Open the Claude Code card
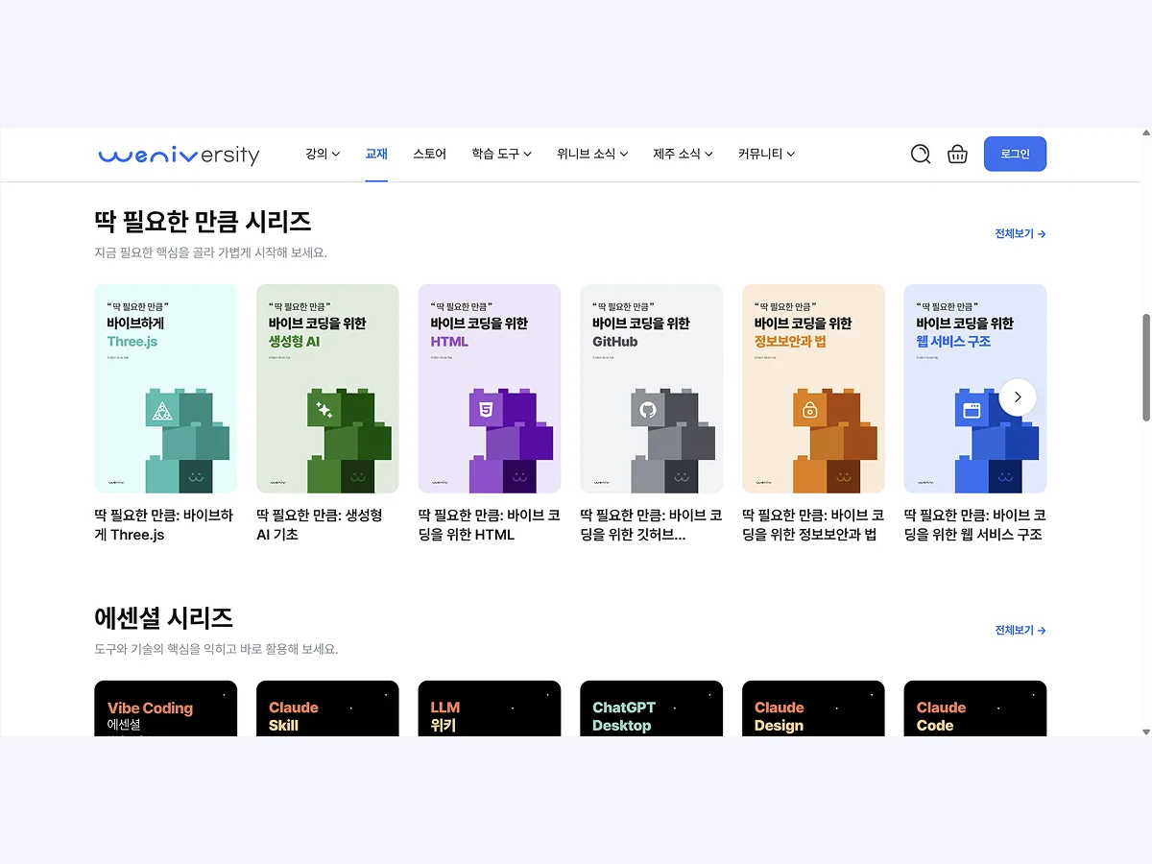 975,708
